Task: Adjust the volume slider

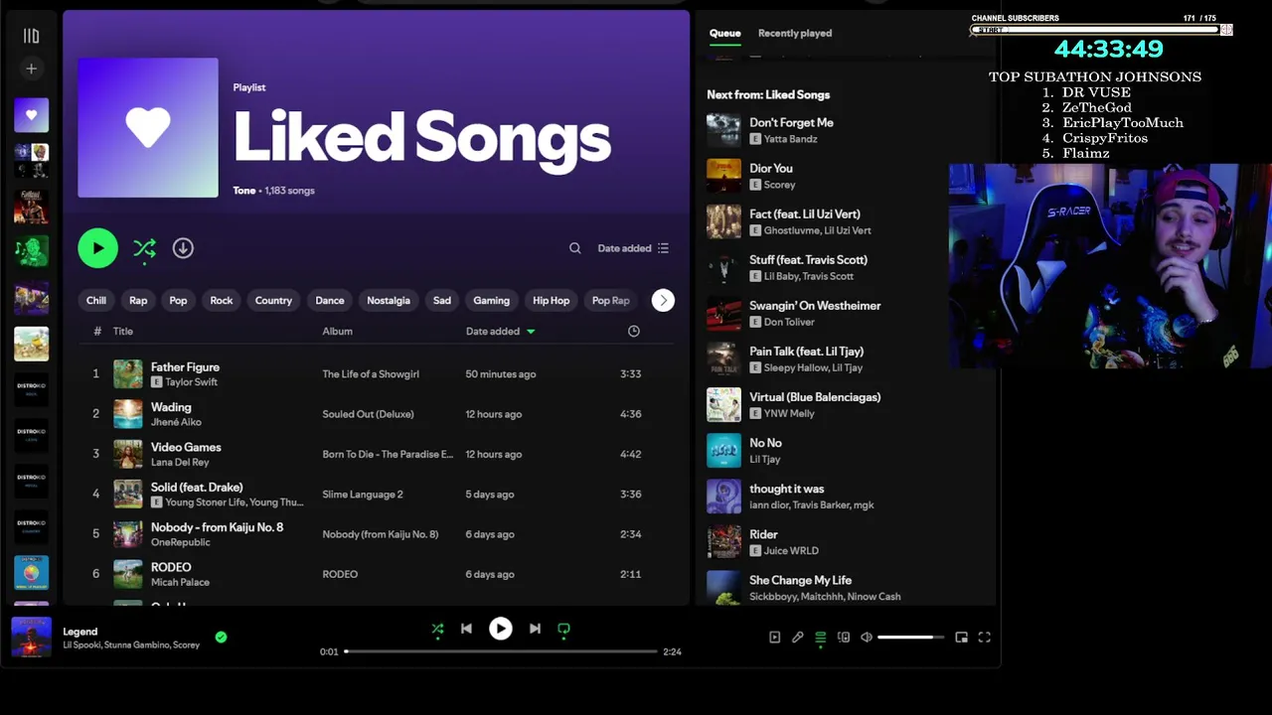Action: click(x=909, y=638)
